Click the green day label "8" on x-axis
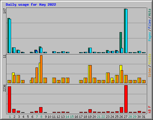This screenshot has height=120, width=153. 41,117
